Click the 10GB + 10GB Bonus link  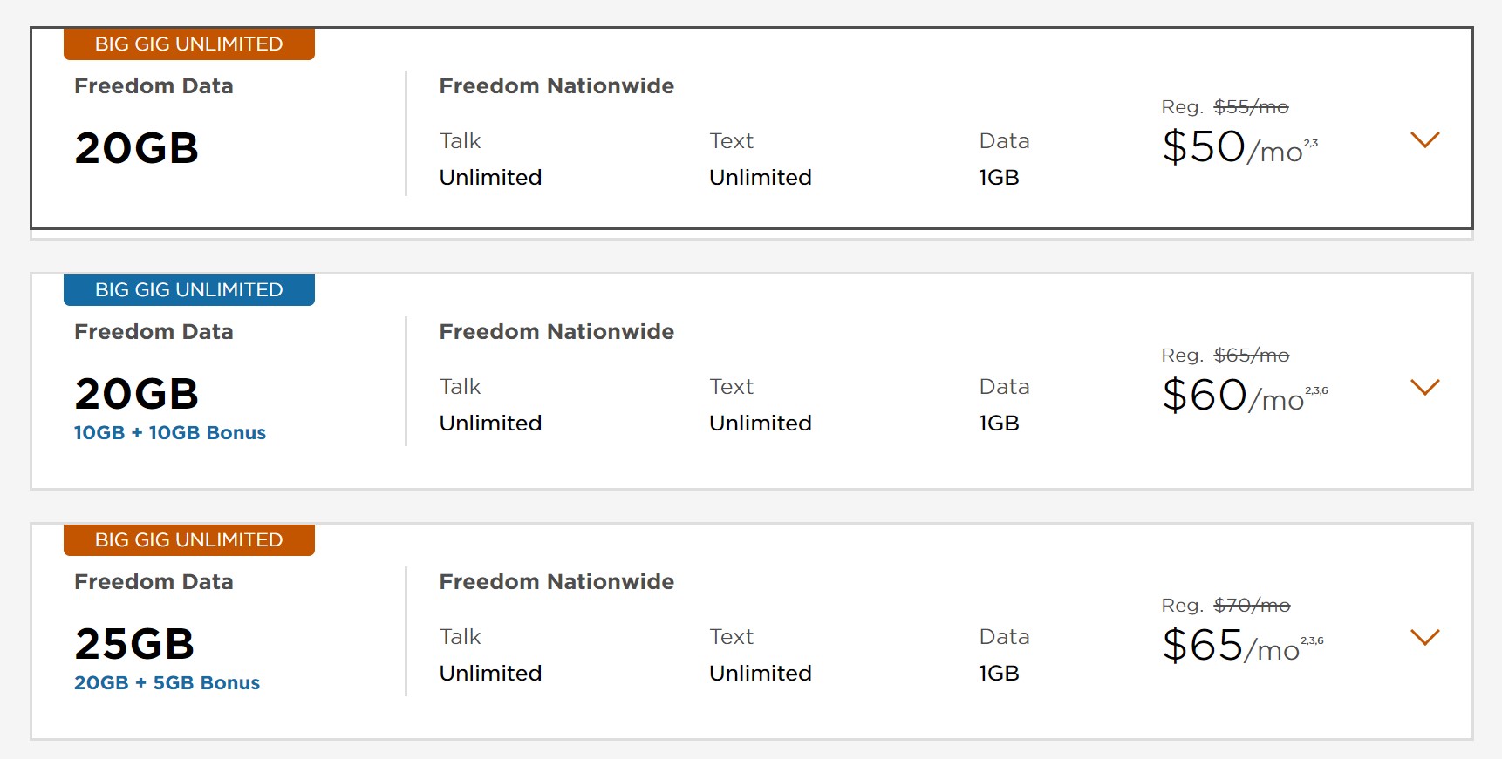pyautogui.click(x=170, y=433)
